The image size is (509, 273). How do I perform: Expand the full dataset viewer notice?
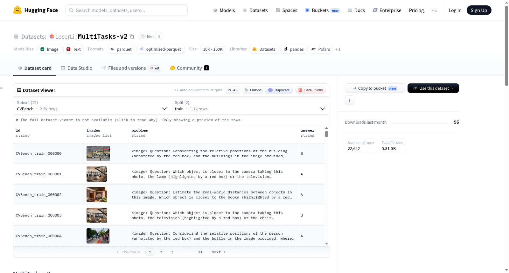(x=130, y=120)
